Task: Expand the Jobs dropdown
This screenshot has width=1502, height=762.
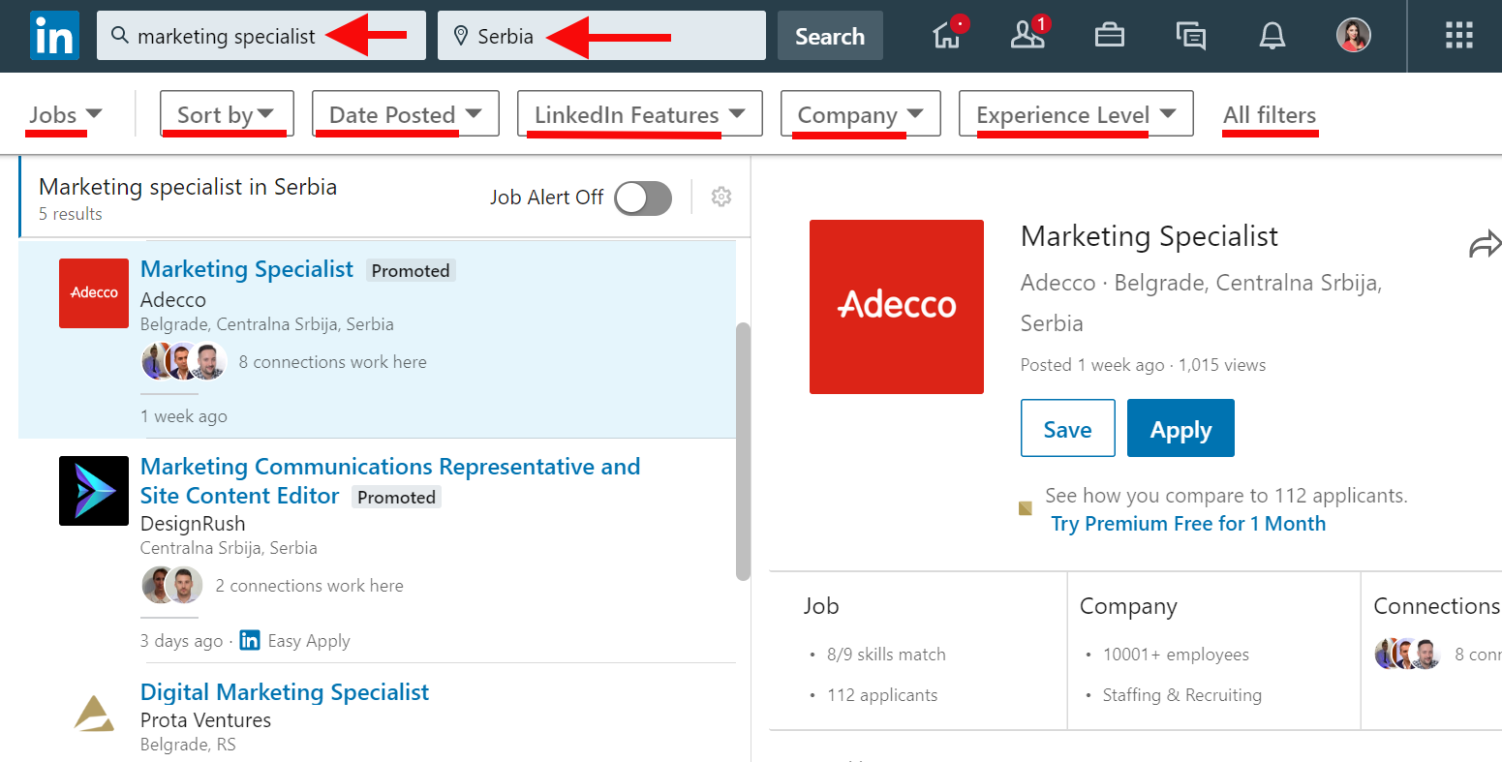Action: pos(65,114)
